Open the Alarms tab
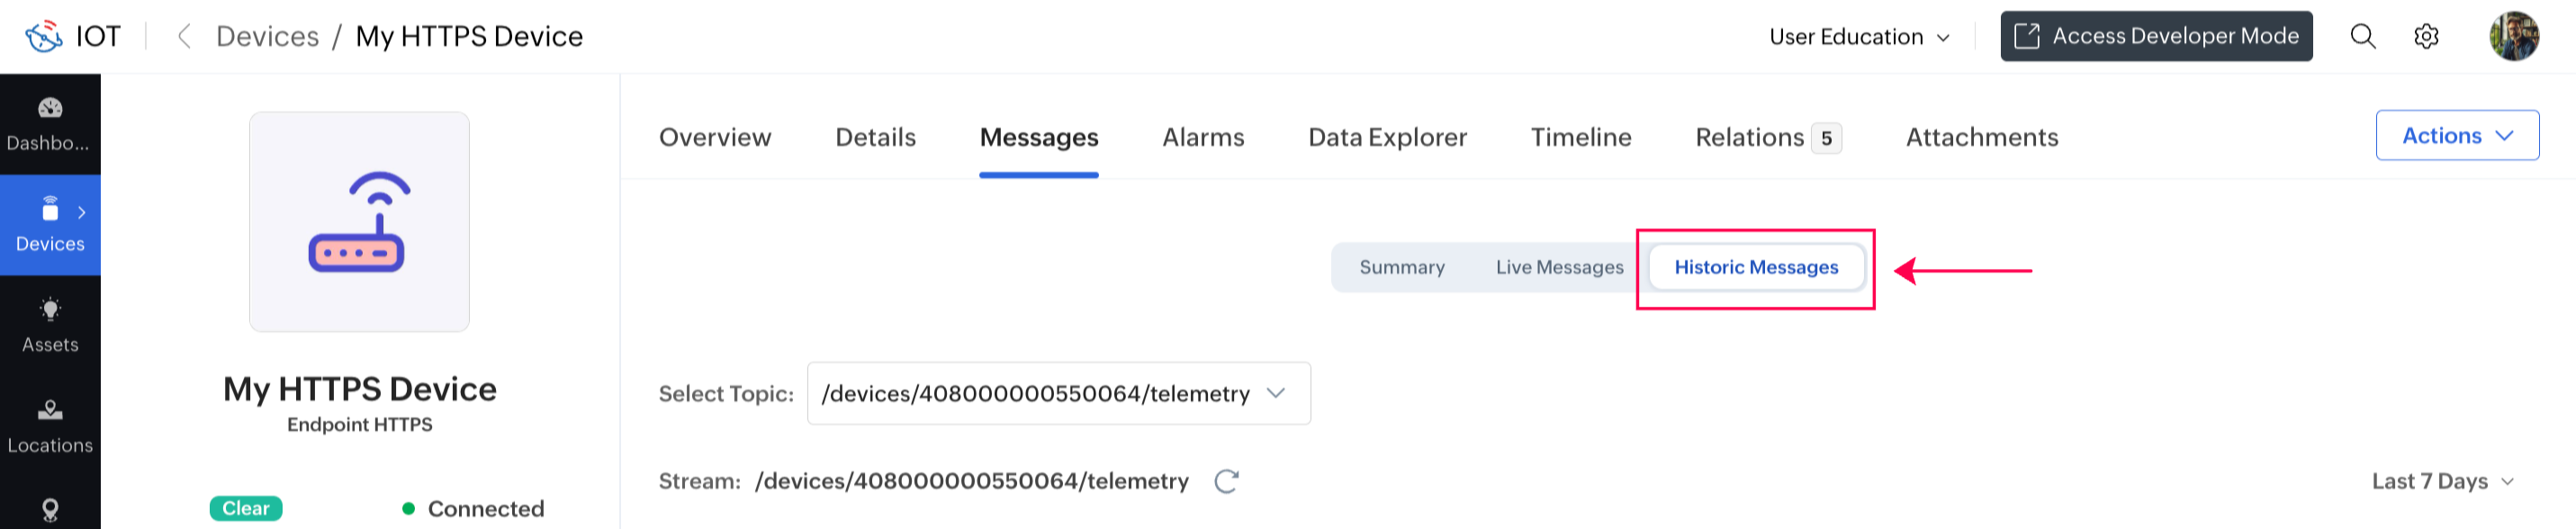2576x529 pixels. click(1203, 138)
